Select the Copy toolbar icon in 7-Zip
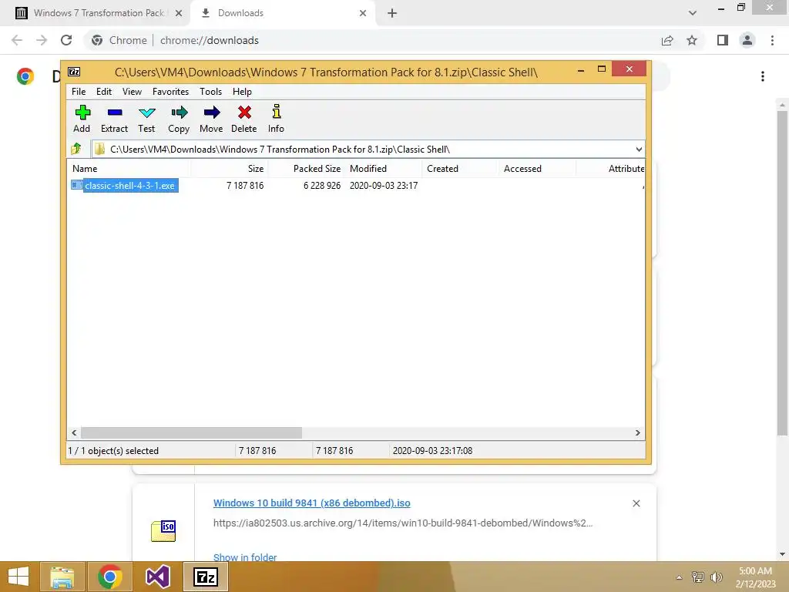Image resolution: width=789 pixels, height=592 pixels. point(179,119)
